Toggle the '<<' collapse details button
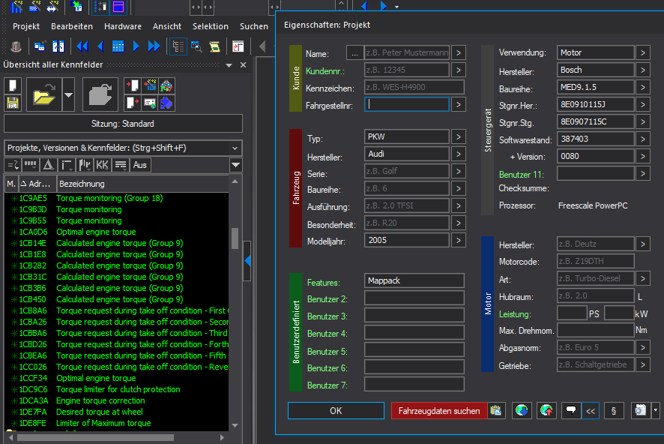The width and height of the screenshot is (664, 444). (x=591, y=410)
